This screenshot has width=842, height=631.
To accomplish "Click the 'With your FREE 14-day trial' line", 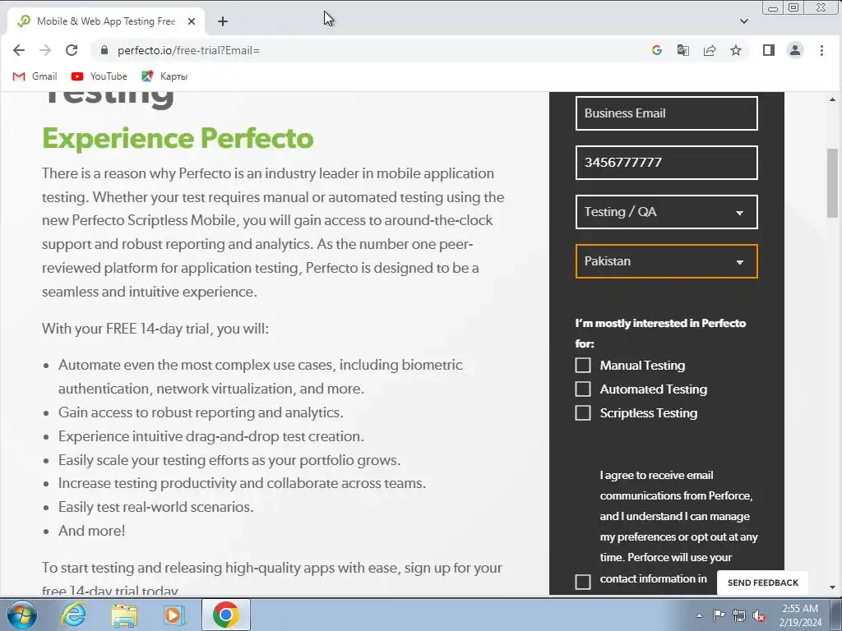I will pos(155,329).
